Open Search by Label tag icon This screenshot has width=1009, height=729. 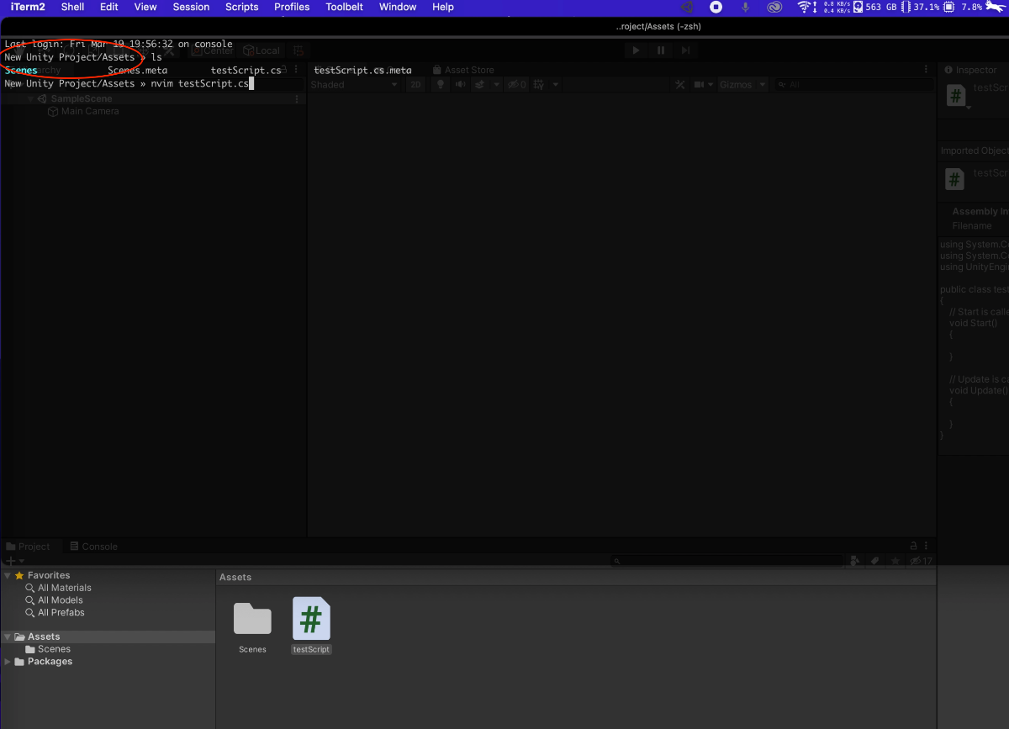click(875, 561)
